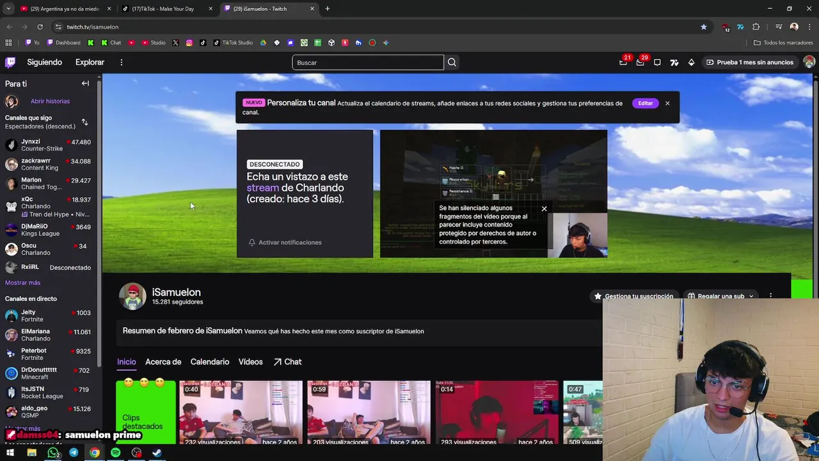The width and height of the screenshot is (819, 461).
Task: Open the 7TV icon in Twitch header
Action: coord(674,62)
